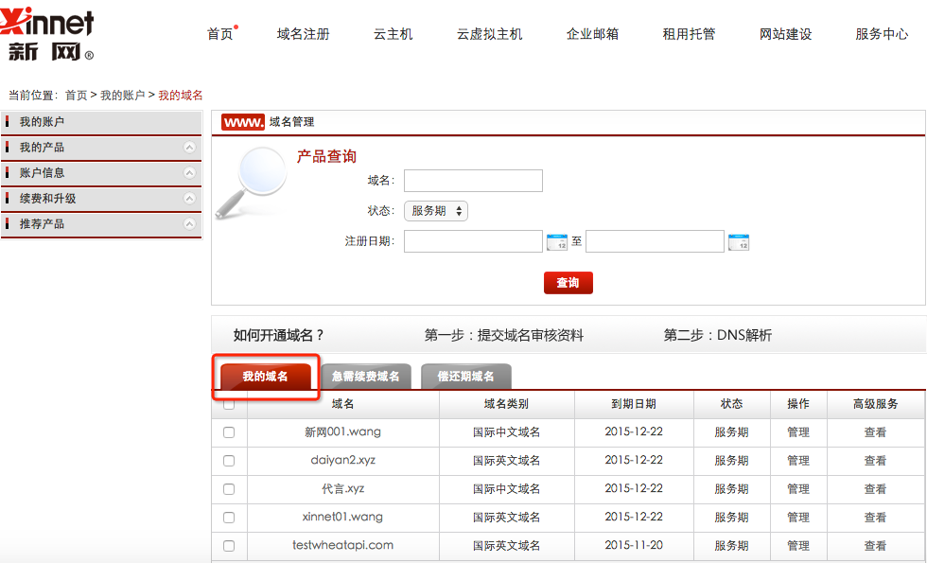
Task: Check the testwheatapi.com row checkbox
Action: [x=229, y=546]
